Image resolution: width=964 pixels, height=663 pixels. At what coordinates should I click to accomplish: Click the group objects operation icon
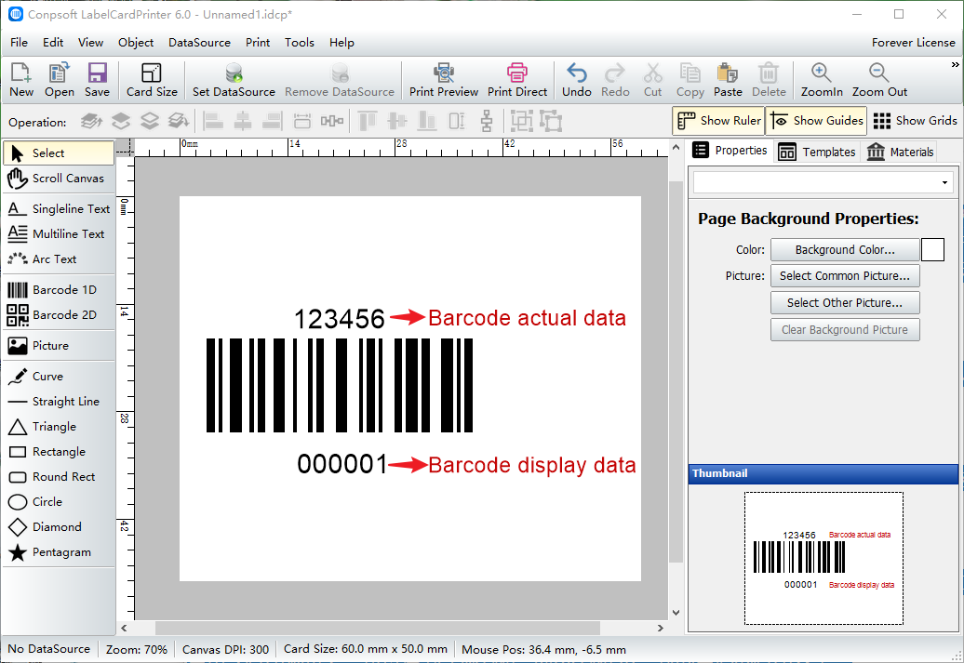[521, 121]
